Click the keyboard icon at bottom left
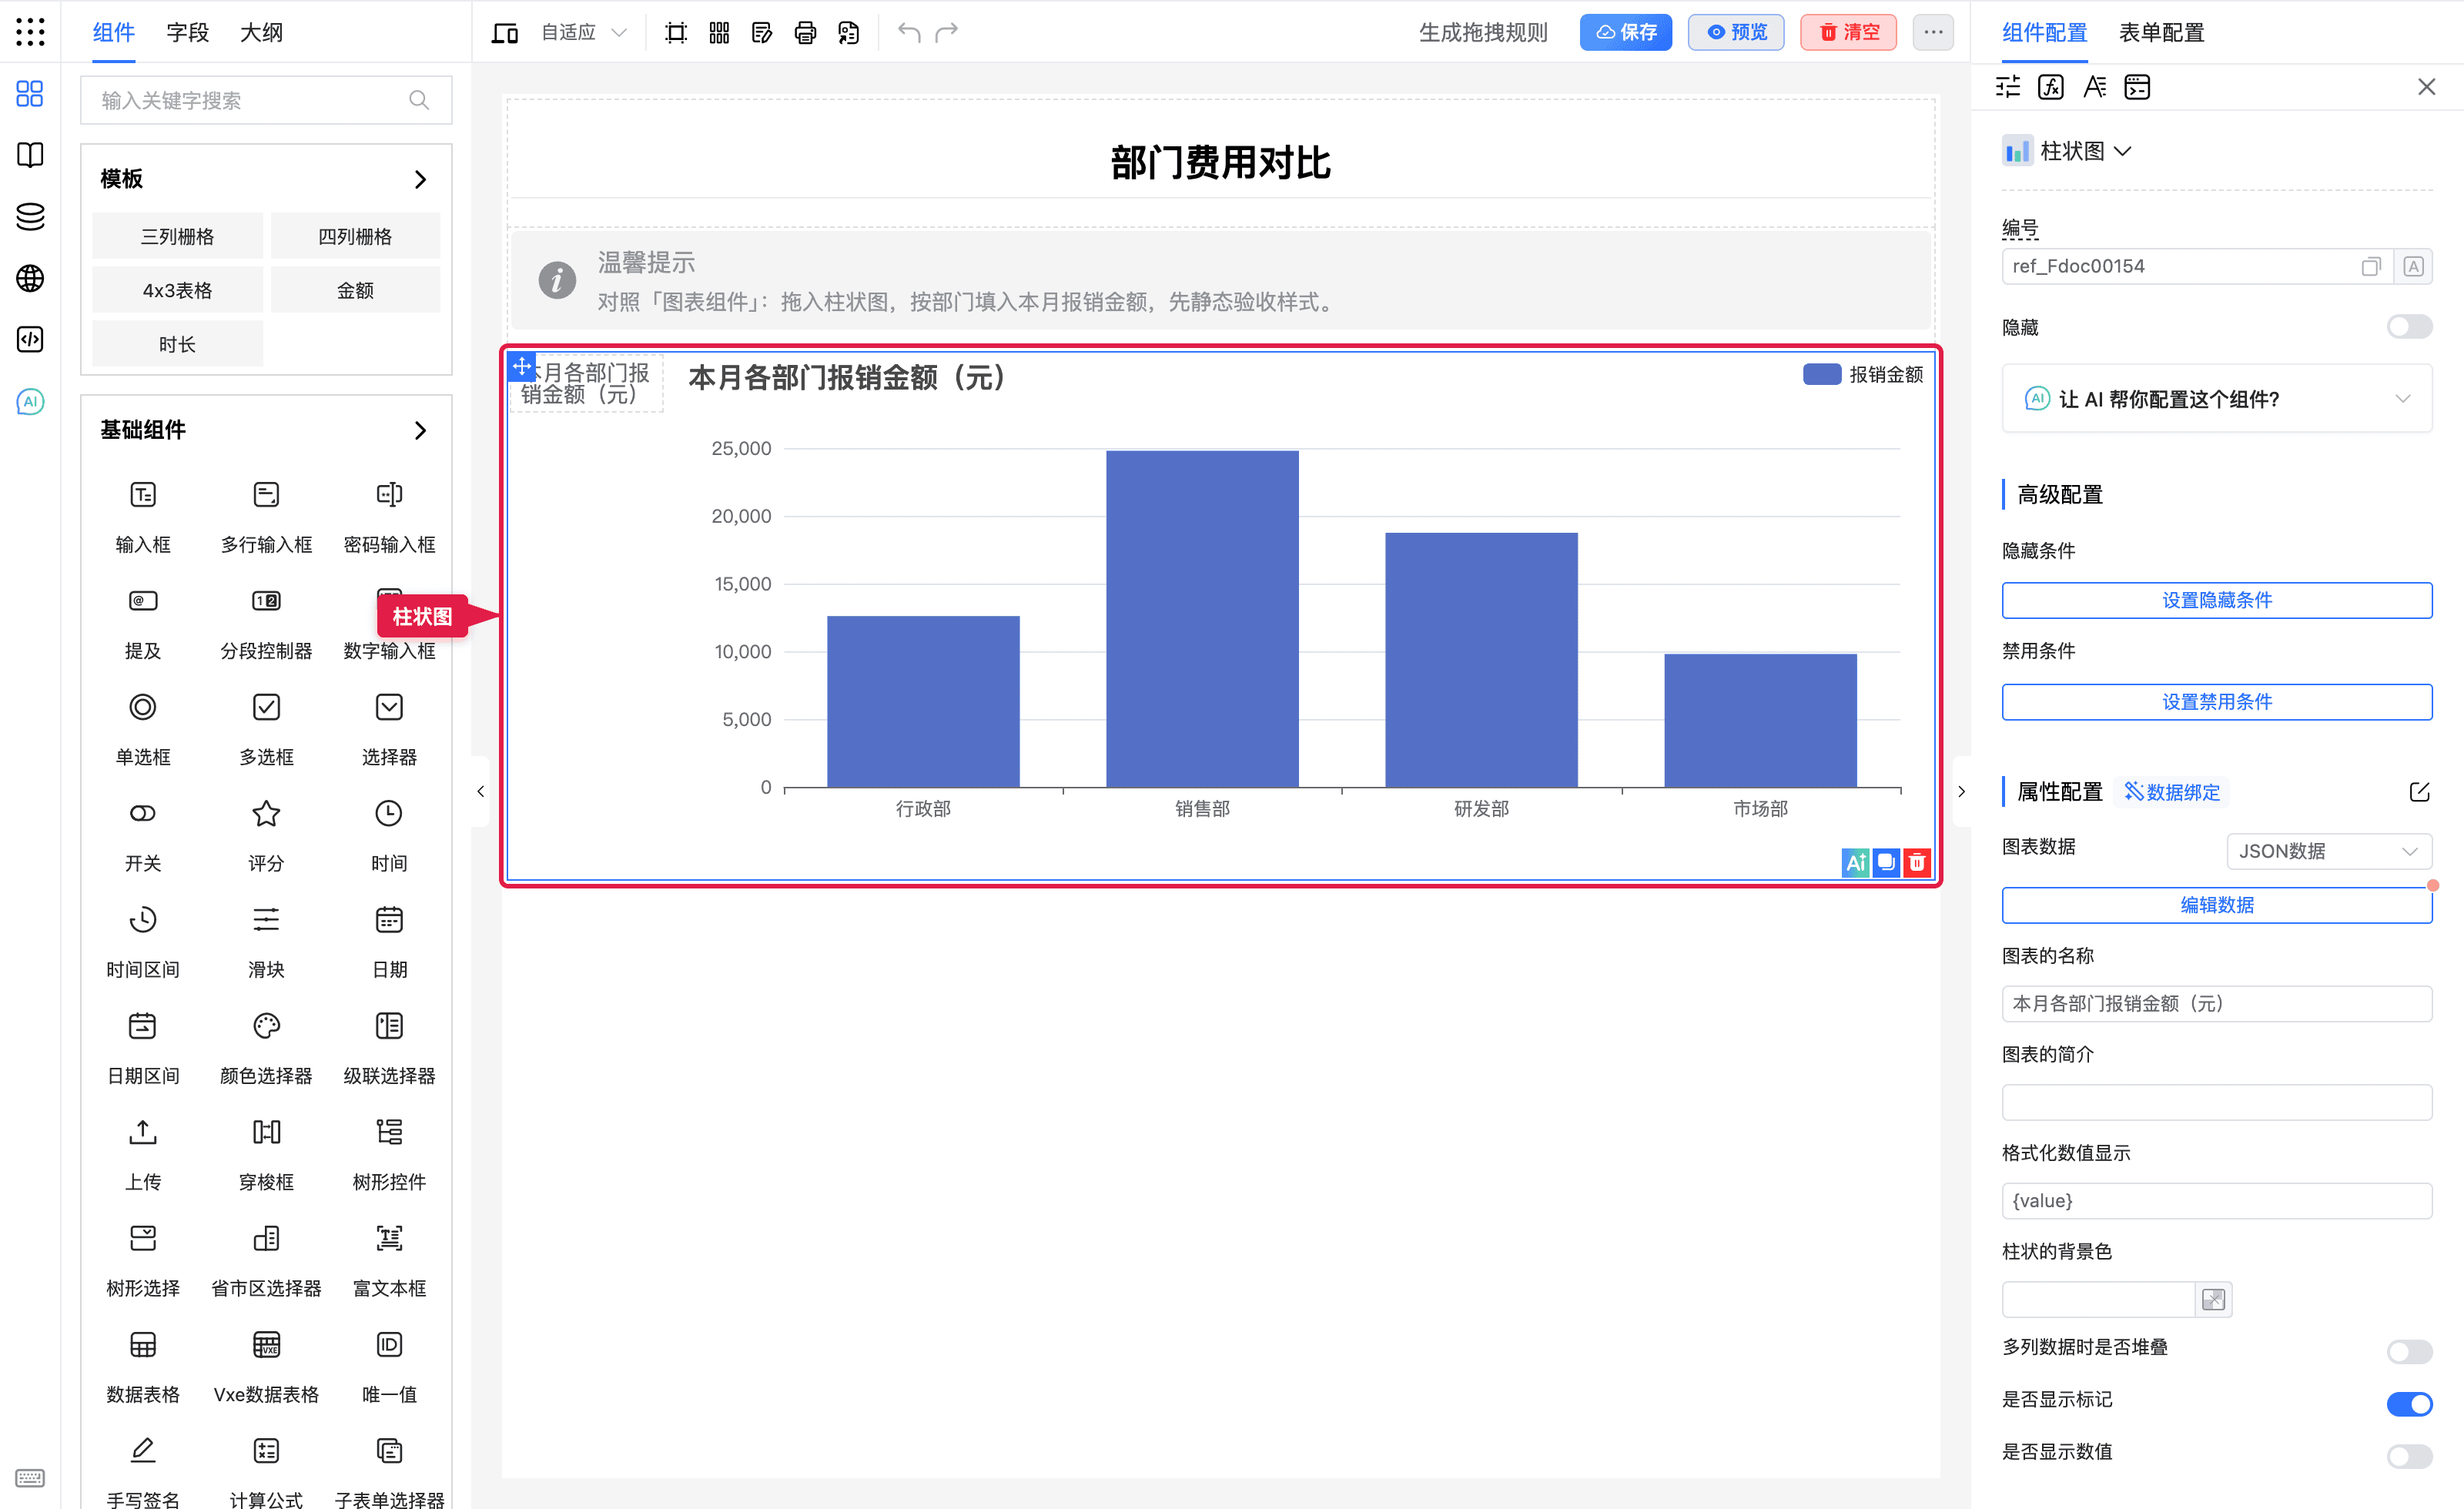This screenshot has width=2464, height=1509. click(30, 1478)
